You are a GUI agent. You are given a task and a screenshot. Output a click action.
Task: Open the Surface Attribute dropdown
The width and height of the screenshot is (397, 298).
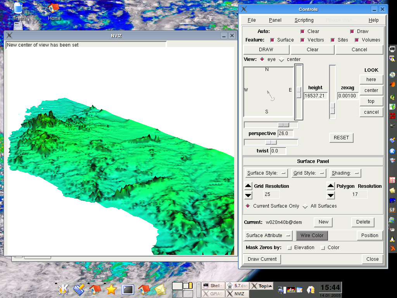[268, 236]
